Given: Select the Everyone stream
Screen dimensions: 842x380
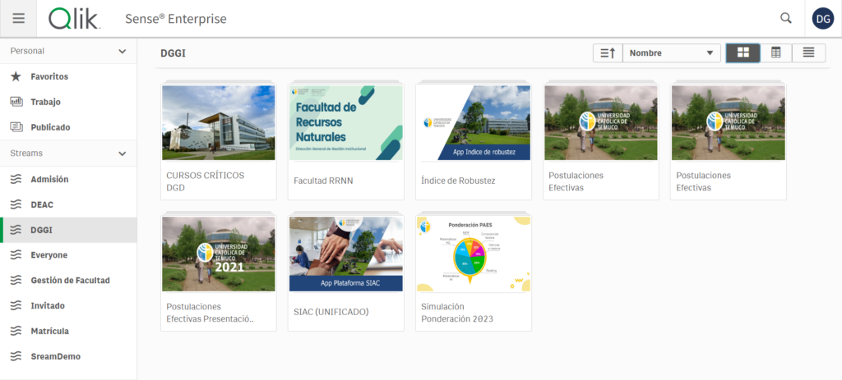Looking at the screenshot, I should (x=68, y=254).
